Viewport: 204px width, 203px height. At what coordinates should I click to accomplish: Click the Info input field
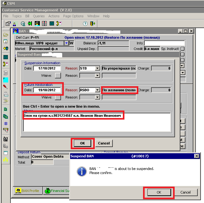tap(165, 43)
